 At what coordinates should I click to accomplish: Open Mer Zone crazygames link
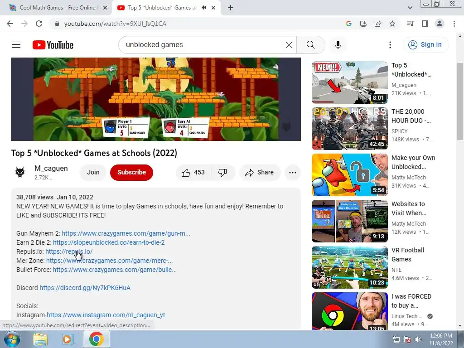(110, 261)
